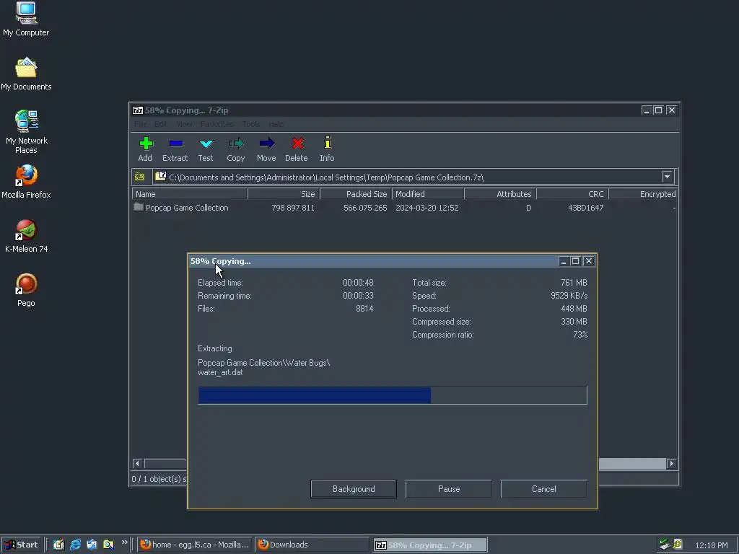Switch to Downloads taskbar button
Image resolution: width=739 pixels, height=554 pixels.
point(312,545)
